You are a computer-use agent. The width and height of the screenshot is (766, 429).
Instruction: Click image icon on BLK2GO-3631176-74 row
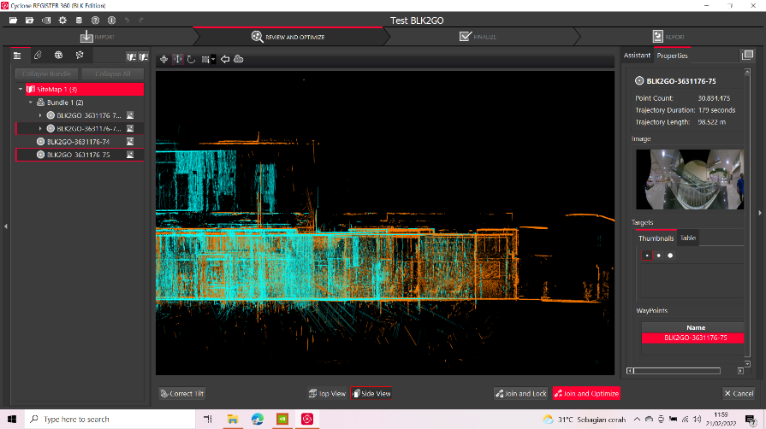click(130, 142)
